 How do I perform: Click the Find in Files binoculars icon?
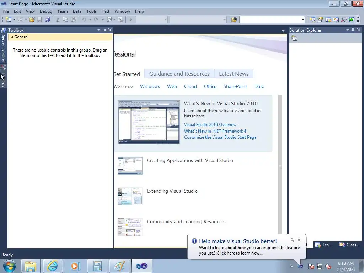[x=234, y=20]
